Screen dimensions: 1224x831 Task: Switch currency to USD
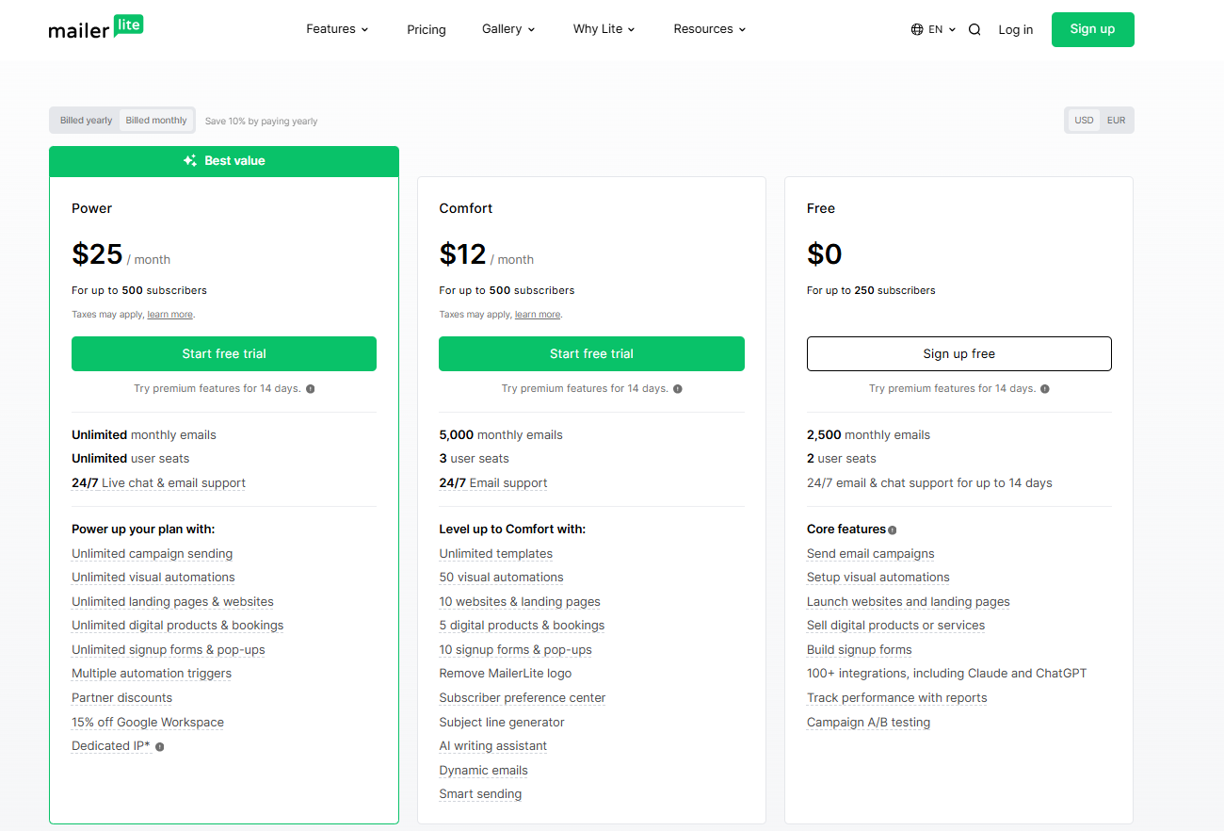pyautogui.click(x=1085, y=121)
